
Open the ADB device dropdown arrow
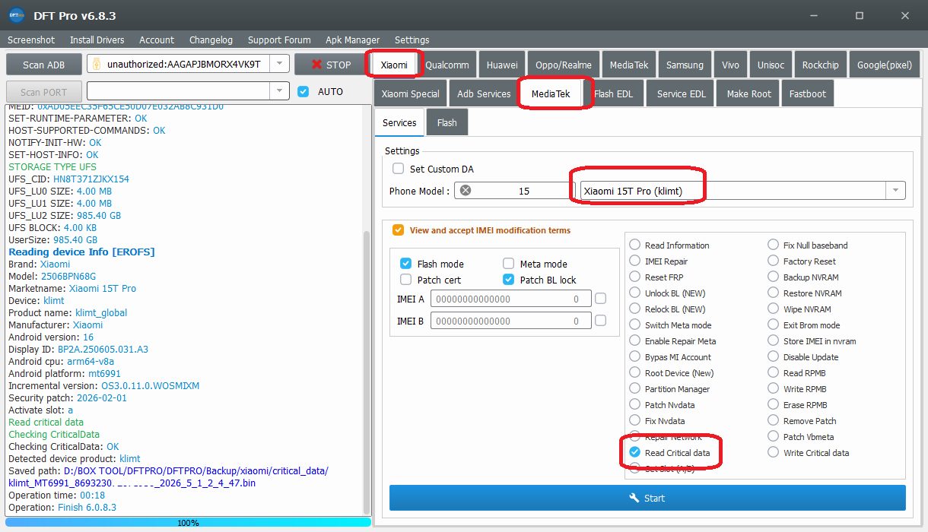pyautogui.click(x=280, y=65)
